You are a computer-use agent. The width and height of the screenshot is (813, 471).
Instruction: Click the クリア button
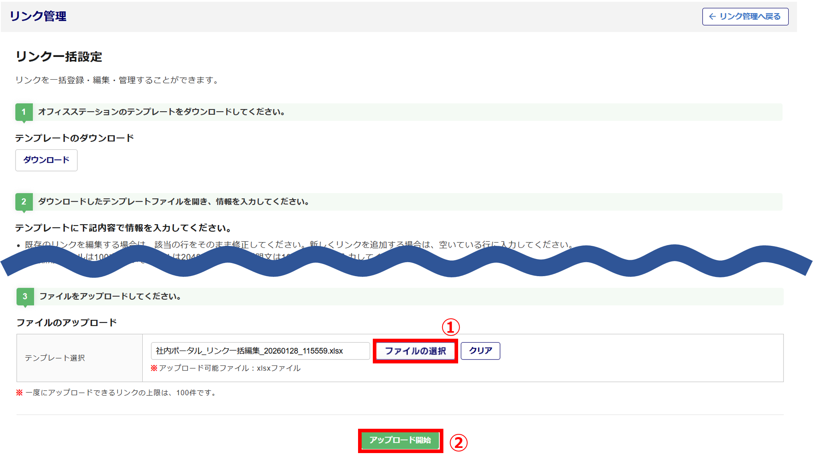click(x=480, y=351)
